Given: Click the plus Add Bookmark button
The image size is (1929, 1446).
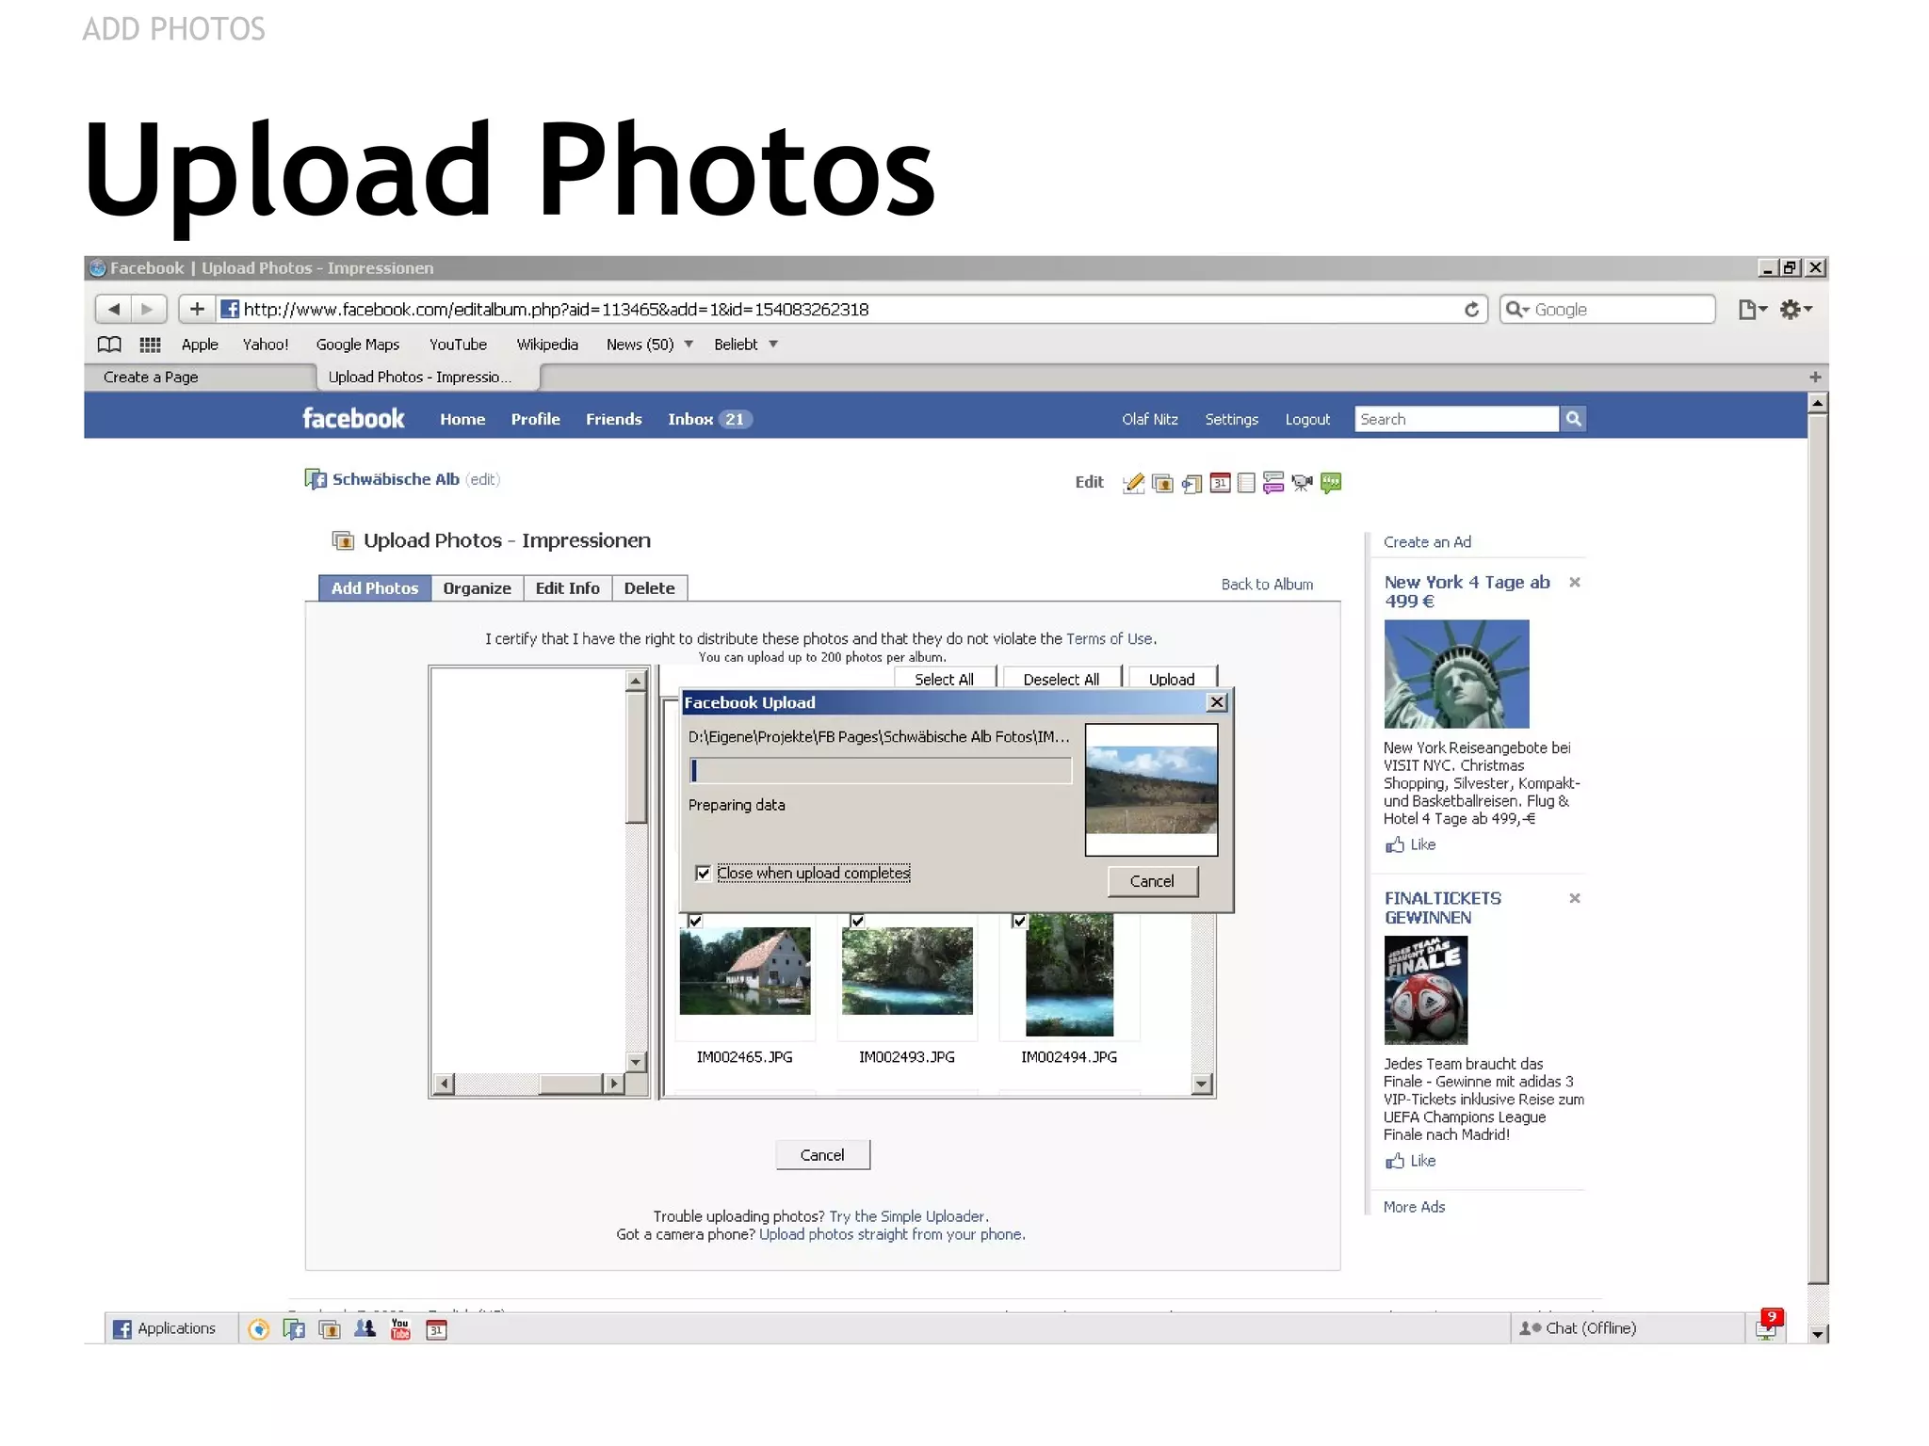Looking at the screenshot, I should tap(197, 309).
